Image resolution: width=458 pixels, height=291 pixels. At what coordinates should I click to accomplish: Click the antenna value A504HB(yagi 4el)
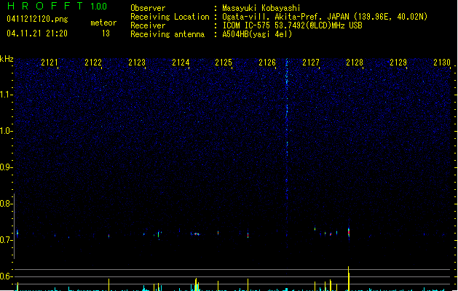coord(257,34)
